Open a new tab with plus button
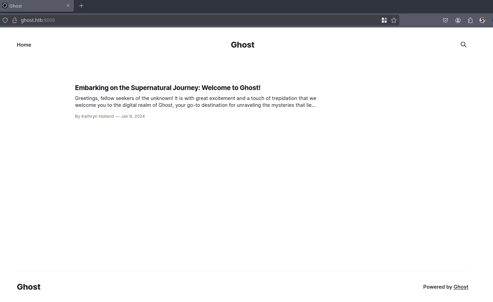This screenshot has height=302, width=493. coord(81,6)
